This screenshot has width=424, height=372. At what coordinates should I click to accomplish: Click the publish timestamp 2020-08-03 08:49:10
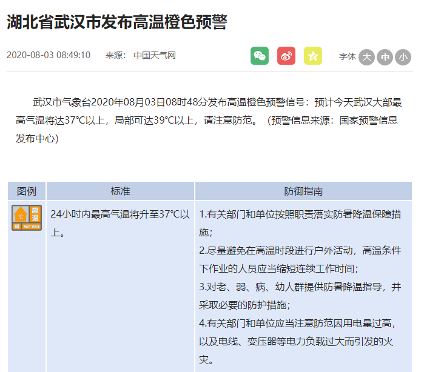click(x=49, y=55)
